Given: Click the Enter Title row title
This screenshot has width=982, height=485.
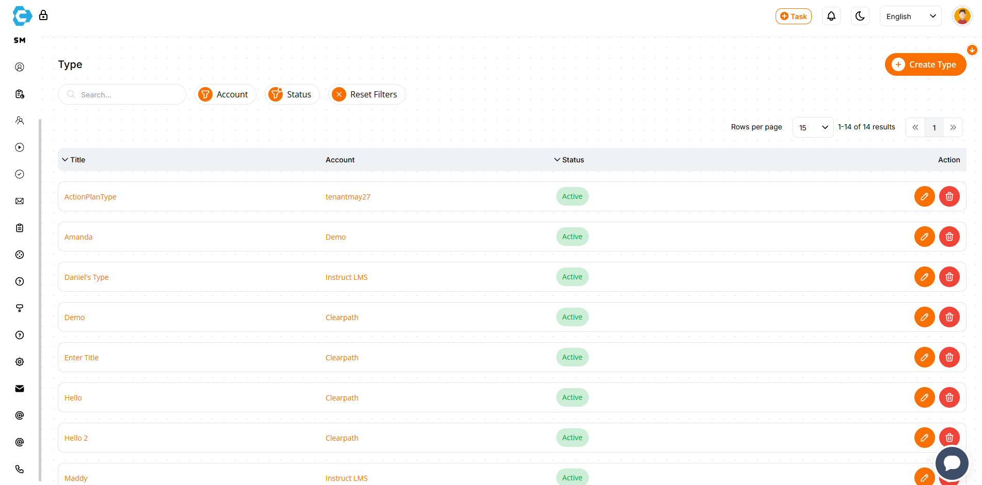Looking at the screenshot, I should (82, 358).
